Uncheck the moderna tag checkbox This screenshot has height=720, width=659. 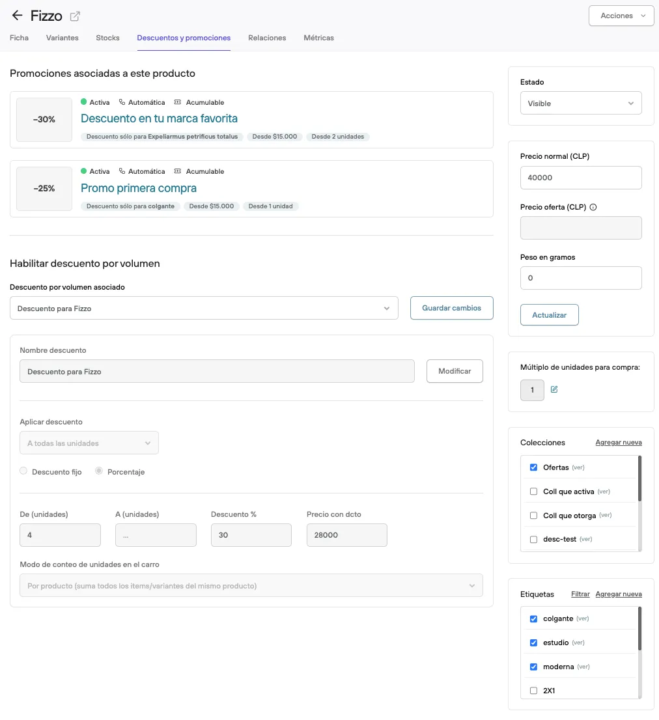pyautogui.click(x=533, y=667)
